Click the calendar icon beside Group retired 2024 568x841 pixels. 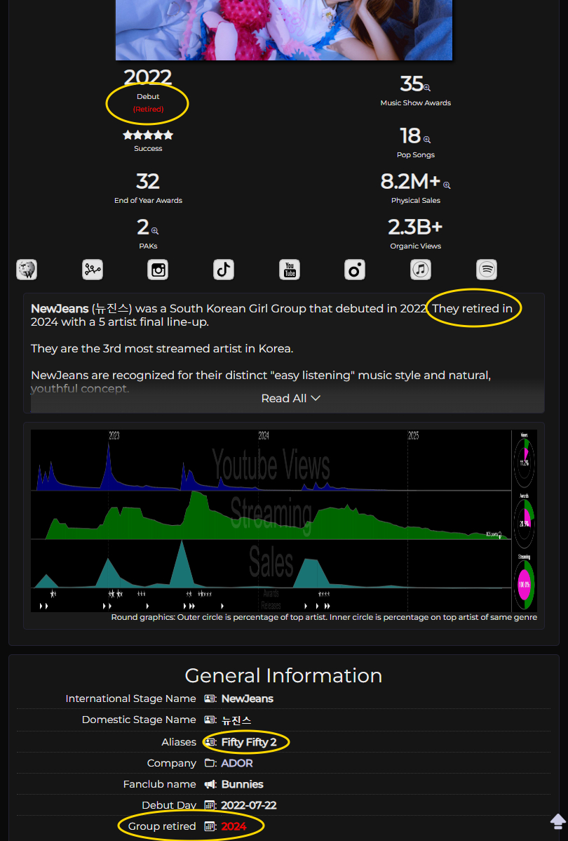[x=210, y=826]
